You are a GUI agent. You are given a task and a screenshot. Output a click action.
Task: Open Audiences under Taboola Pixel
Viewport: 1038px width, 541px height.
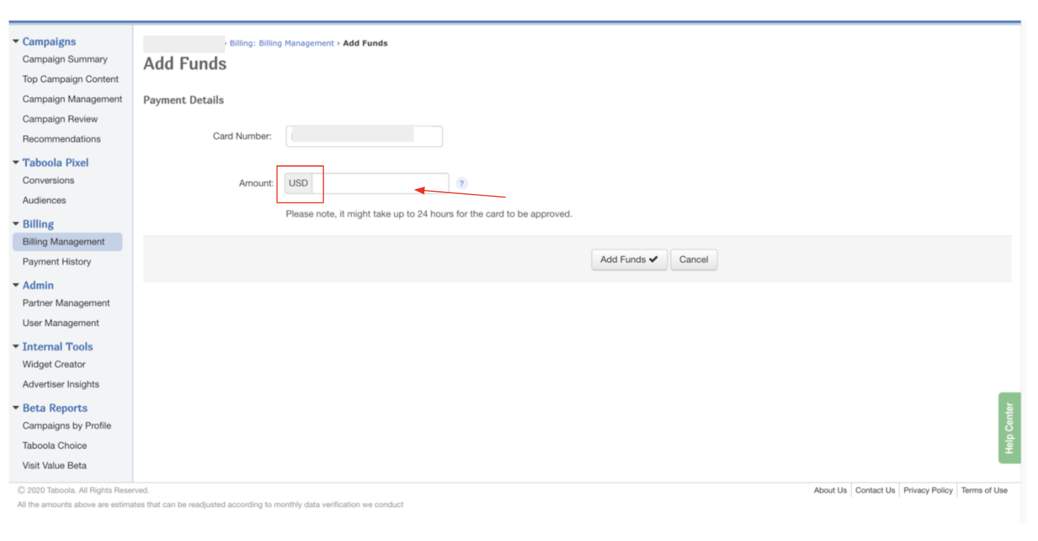pos(44,201)
